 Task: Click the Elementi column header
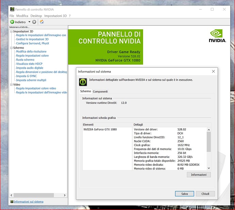(x=107, y=125)
